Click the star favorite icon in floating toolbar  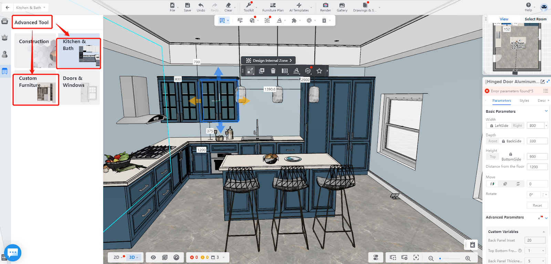coord(319,71)
